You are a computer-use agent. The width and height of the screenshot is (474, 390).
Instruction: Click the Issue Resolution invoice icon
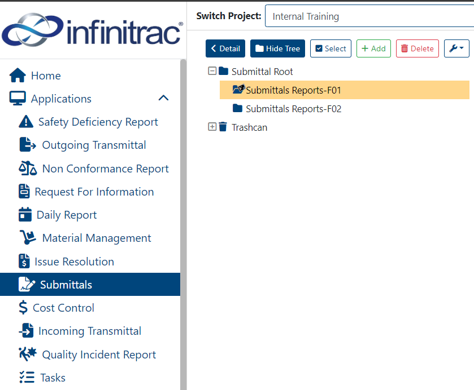pyautogui.click(x=24, y=261)
